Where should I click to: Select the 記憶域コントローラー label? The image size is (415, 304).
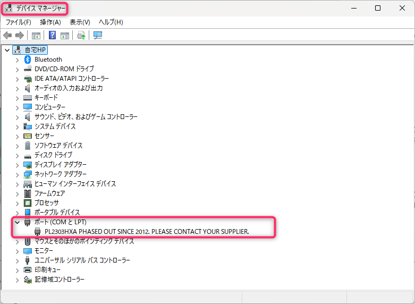coord(60,280)
